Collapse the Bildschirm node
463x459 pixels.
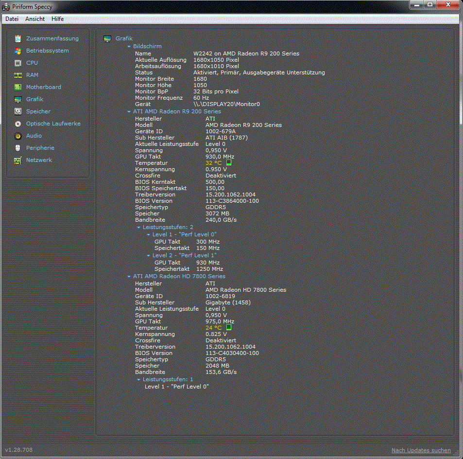pos(129,46)
